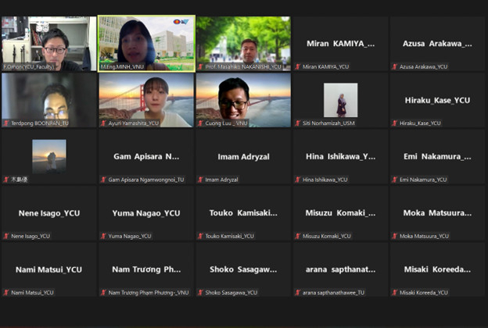Screen dimensions: 488x328
Task: Click large 'Nam Trương Ph...' tile name
Action: [x=146, y=269]
